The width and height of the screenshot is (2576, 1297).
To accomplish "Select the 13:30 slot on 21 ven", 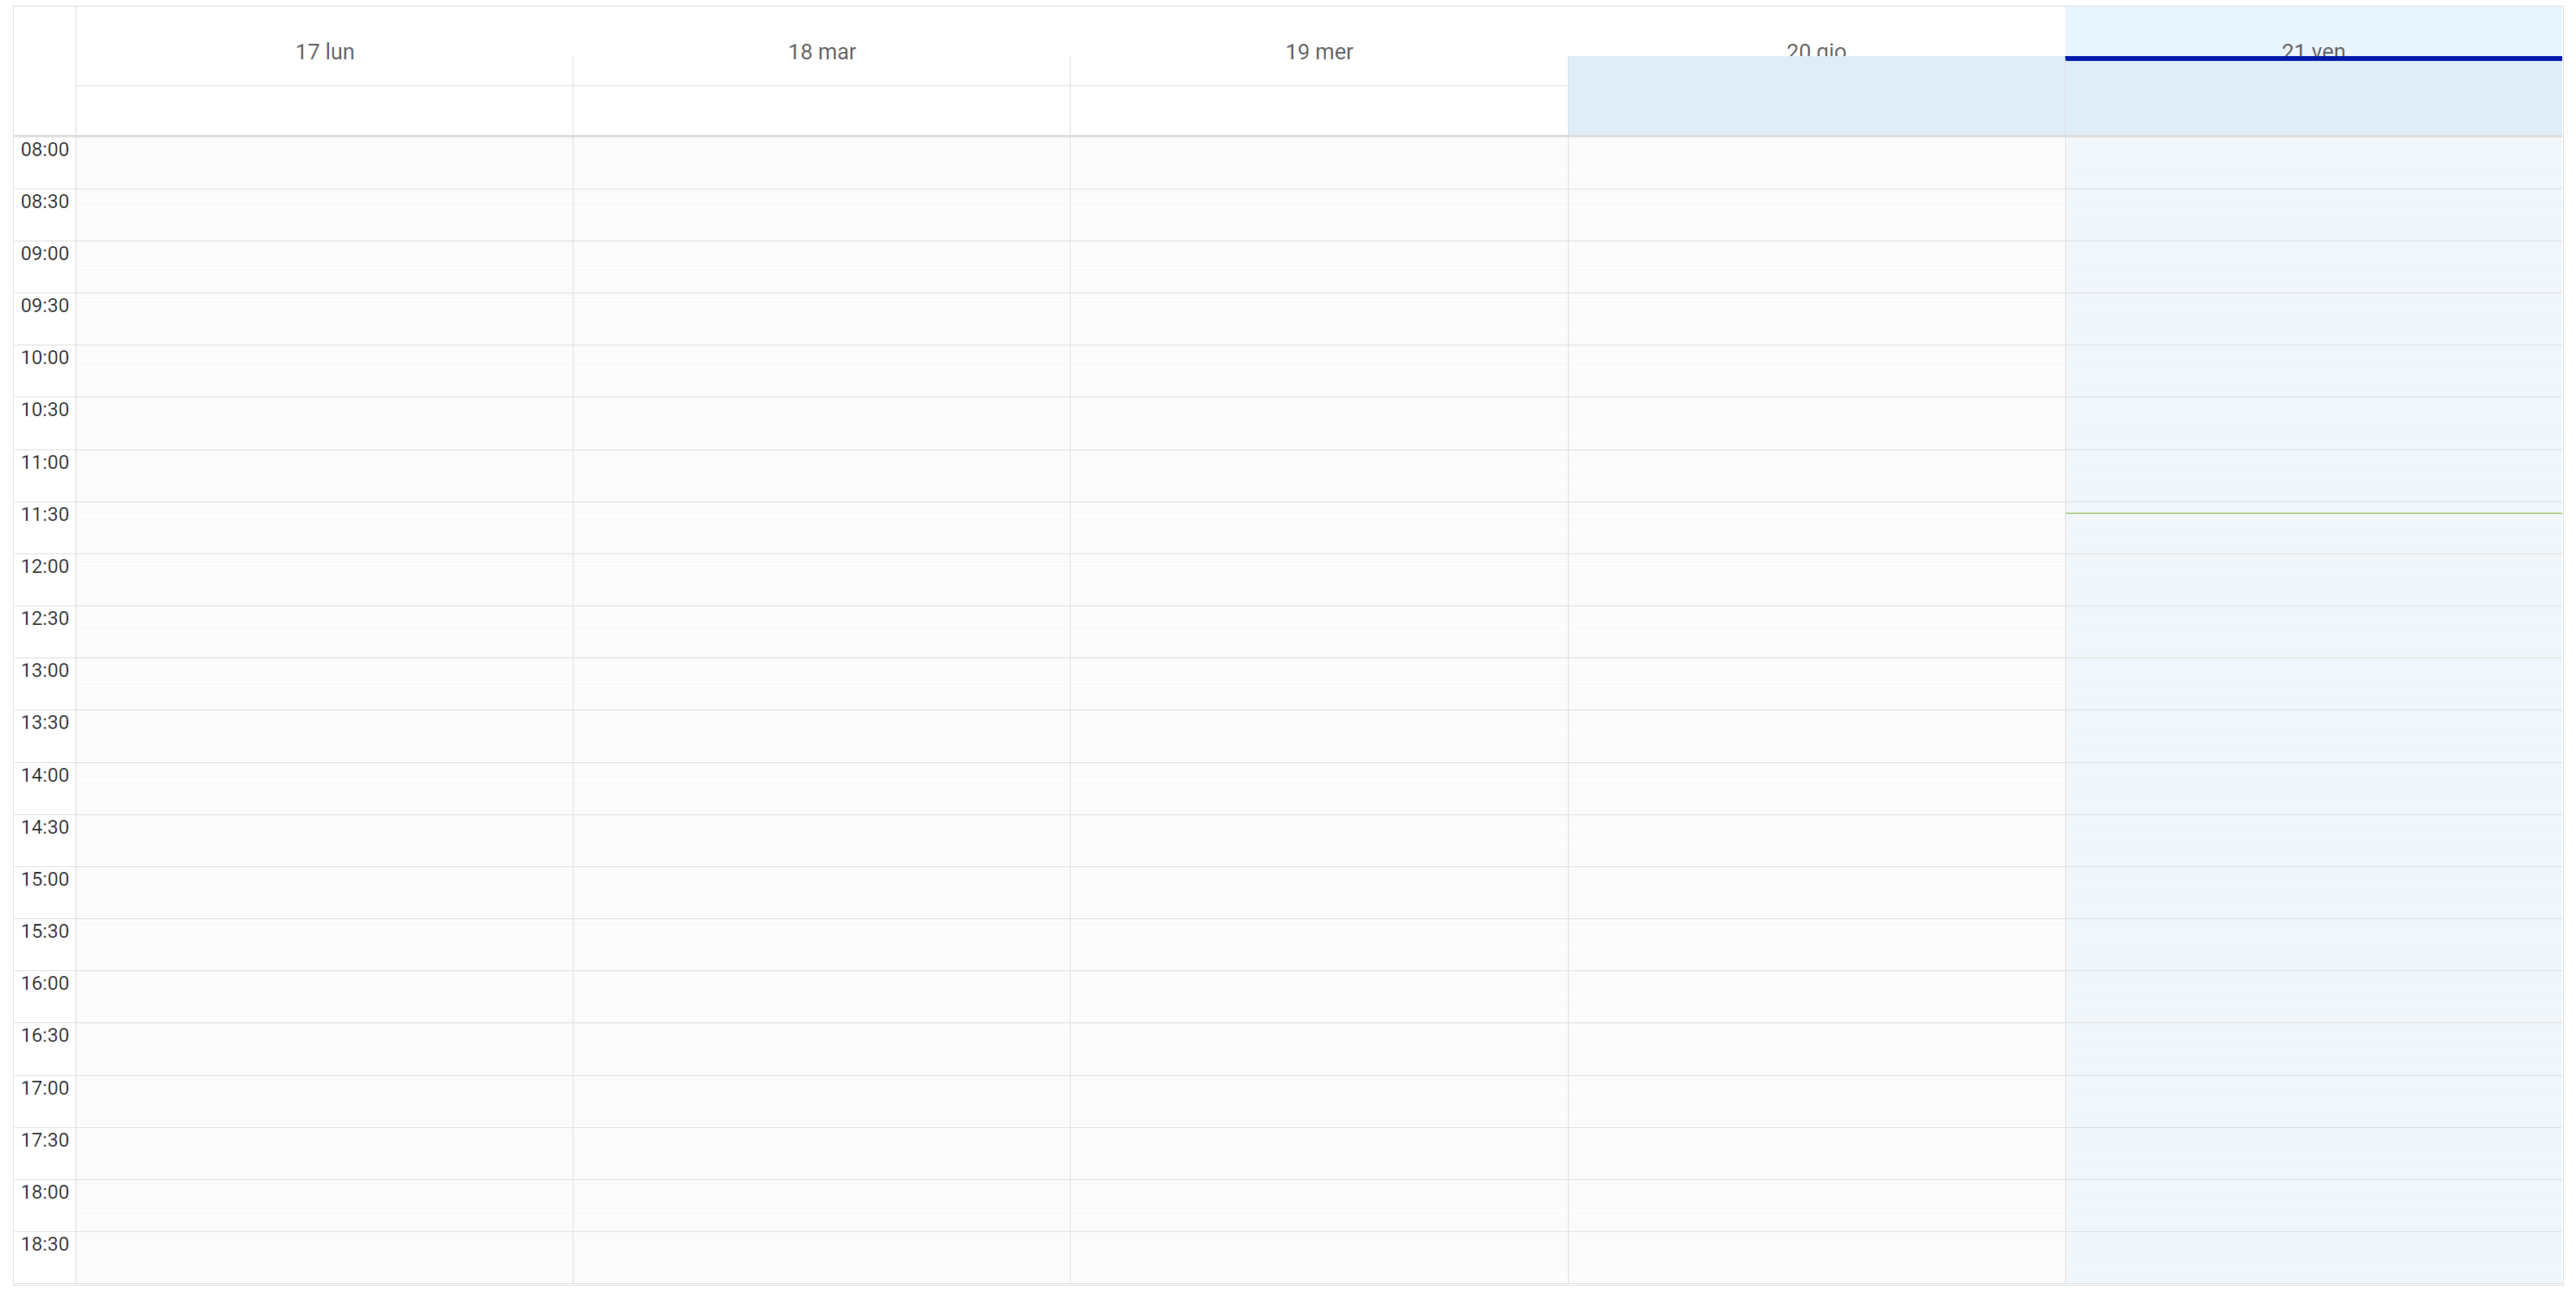I will 2312,736.
